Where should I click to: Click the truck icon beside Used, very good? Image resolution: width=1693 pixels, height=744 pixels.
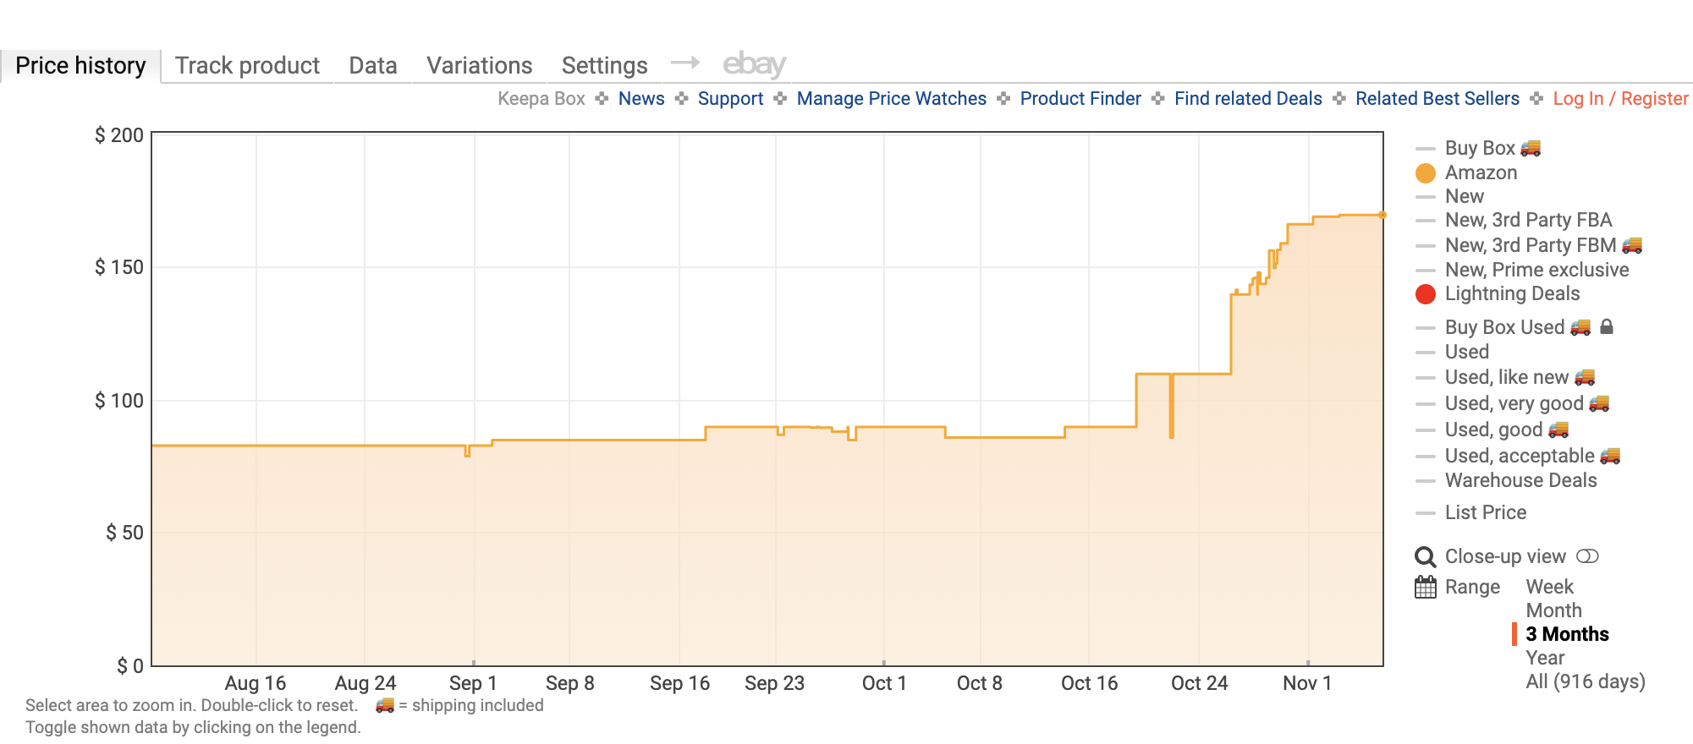click(x=1599, y=403)
